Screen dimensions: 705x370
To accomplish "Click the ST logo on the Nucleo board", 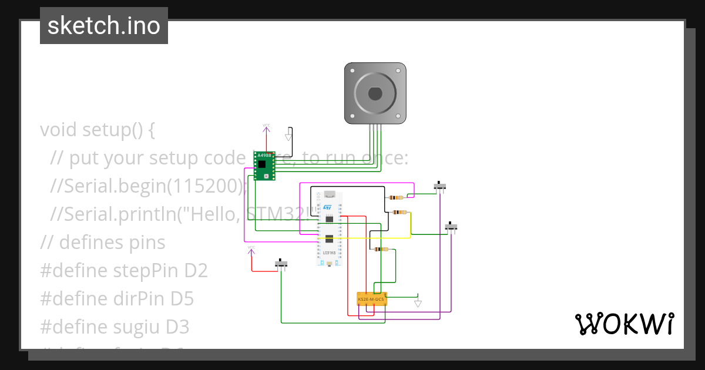I will pos(328,207).
